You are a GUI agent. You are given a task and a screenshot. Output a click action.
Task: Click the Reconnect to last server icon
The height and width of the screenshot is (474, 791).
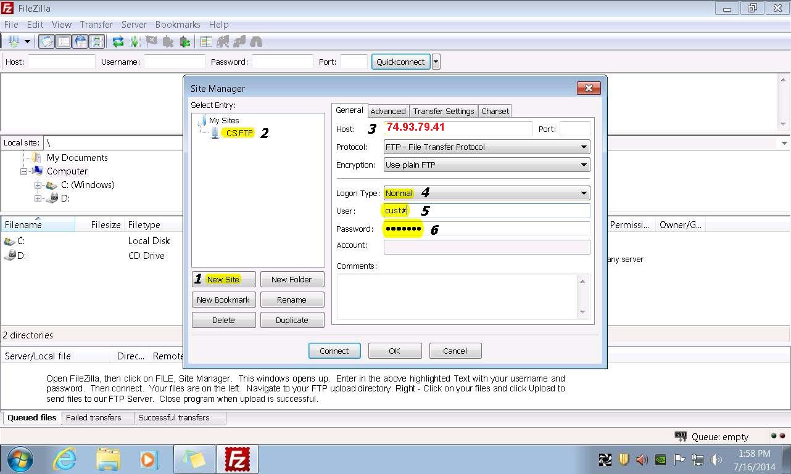point(184,41)
